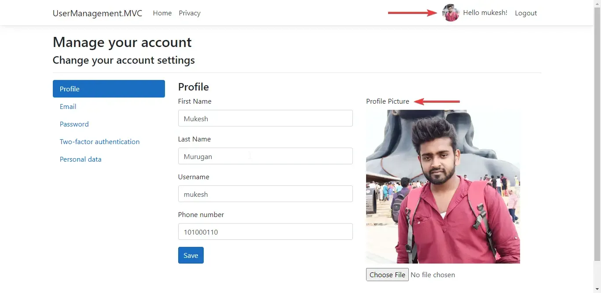Click the profile picture thumbnail
The image size is (601, 293).
click(x=443, y=186)
